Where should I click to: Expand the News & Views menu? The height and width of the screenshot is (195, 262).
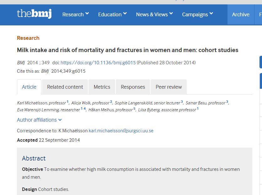click(x=154, y=14)
